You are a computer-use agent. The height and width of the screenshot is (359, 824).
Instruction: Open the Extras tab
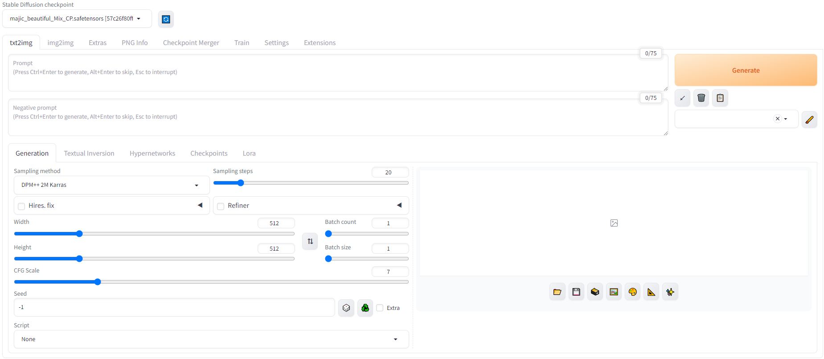[98, 43]
